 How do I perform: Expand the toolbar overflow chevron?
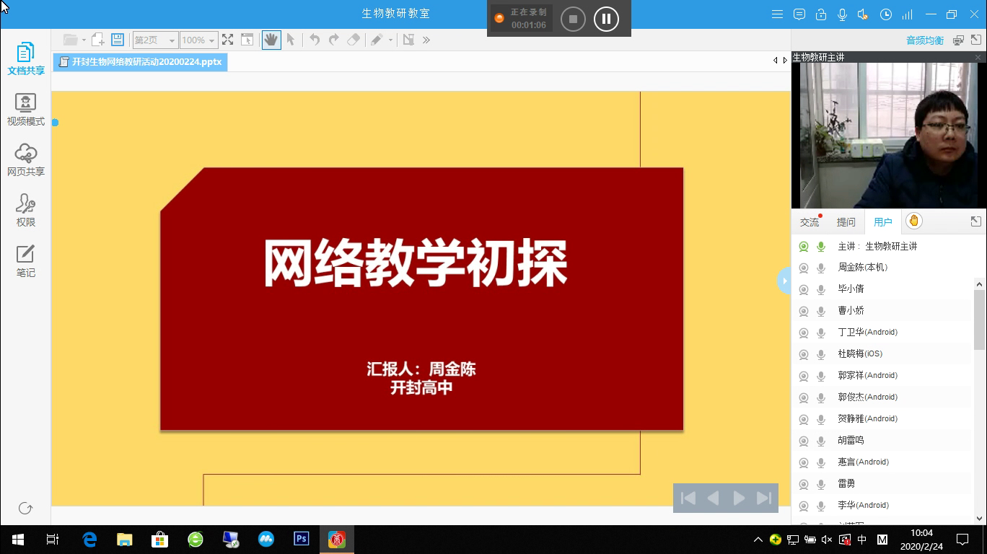click(426, 40)
